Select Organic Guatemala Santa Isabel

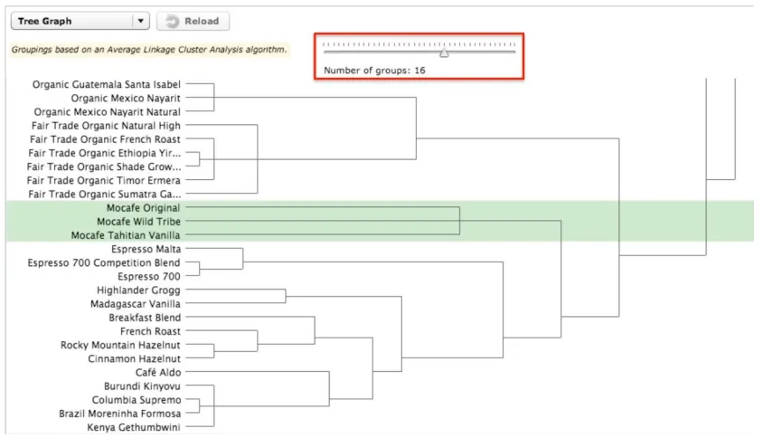coord(107,84)
